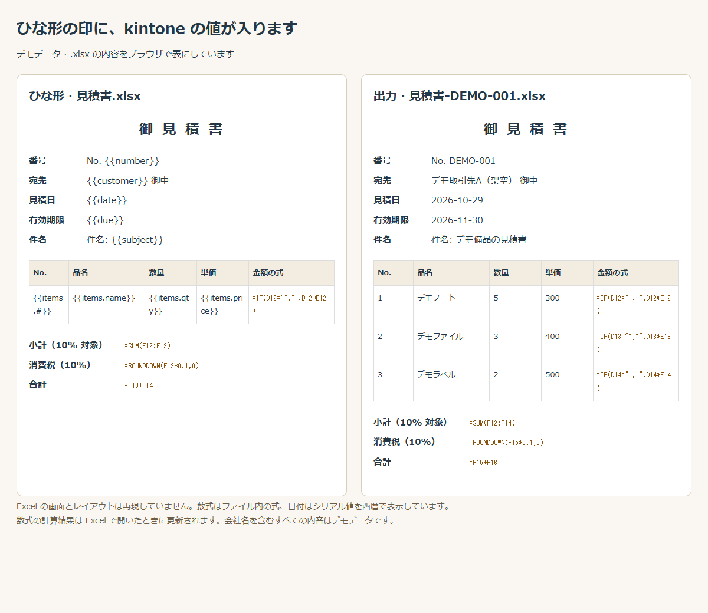Select the デモファイル cell
This screenshot has width=708, height=613.
(x=451, y=343)
